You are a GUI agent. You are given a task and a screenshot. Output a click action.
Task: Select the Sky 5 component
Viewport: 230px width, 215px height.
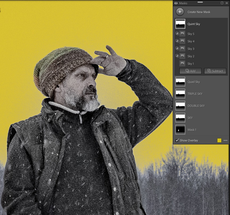click(x=191, y=34)
